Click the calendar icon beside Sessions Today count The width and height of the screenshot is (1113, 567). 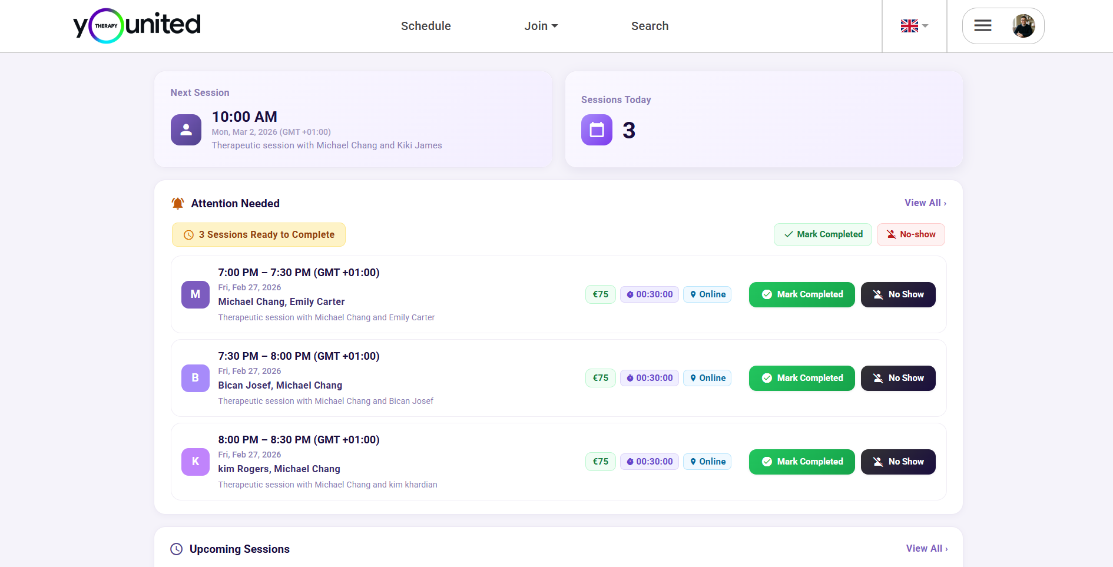(596, 130)
